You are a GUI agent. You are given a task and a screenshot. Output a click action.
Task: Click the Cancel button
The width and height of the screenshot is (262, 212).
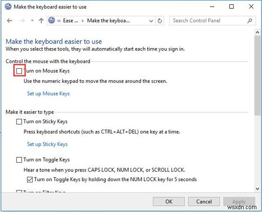point(204,202)
